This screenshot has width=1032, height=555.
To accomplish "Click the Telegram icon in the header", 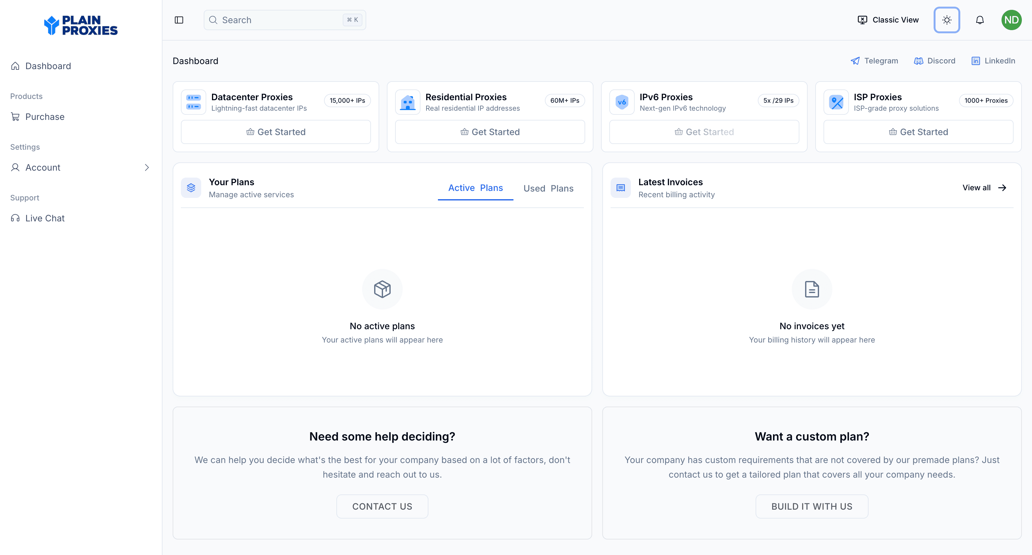I will tap(855, 61).
